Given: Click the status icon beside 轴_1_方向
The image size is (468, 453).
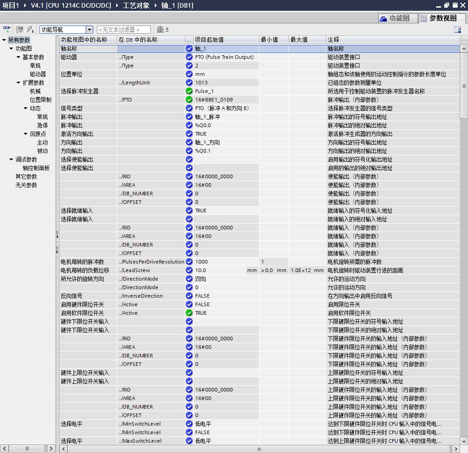Looking at the screenshot, I should [189, 142].
